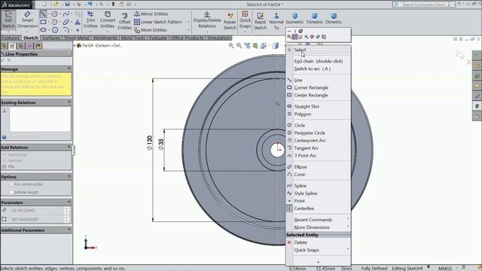Click Repair Sketch tool
482x271 pixels.
click(x=230, y=21)
